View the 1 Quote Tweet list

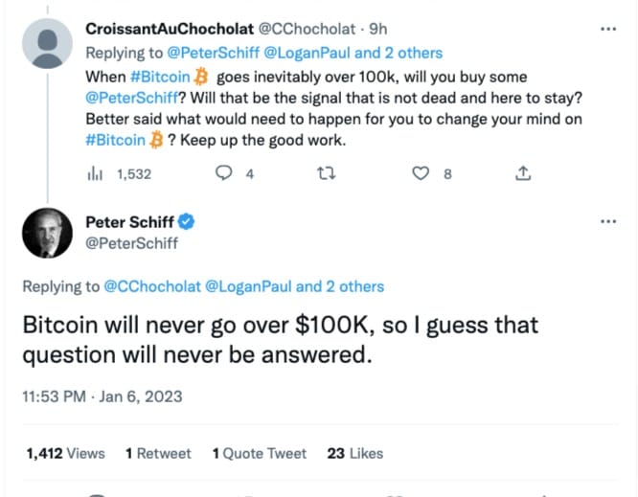pyautogui.click(x=260, y=454)
